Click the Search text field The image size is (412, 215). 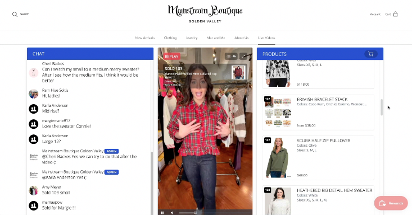pos(24,14)
